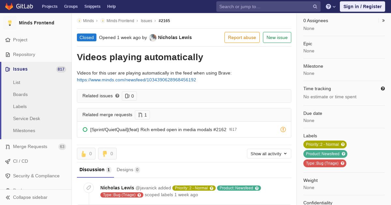Click the Closed status badge

pos(87,37)
